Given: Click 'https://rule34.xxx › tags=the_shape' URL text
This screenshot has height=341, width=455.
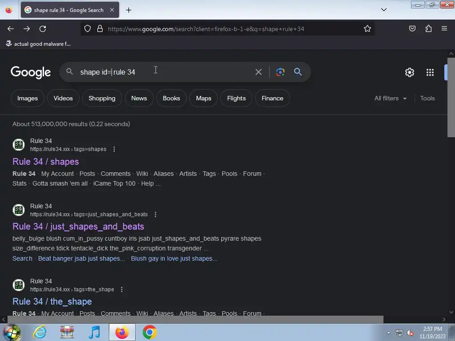Looking at the screenshot, I should pyautogui.click(x=72, y=289).
